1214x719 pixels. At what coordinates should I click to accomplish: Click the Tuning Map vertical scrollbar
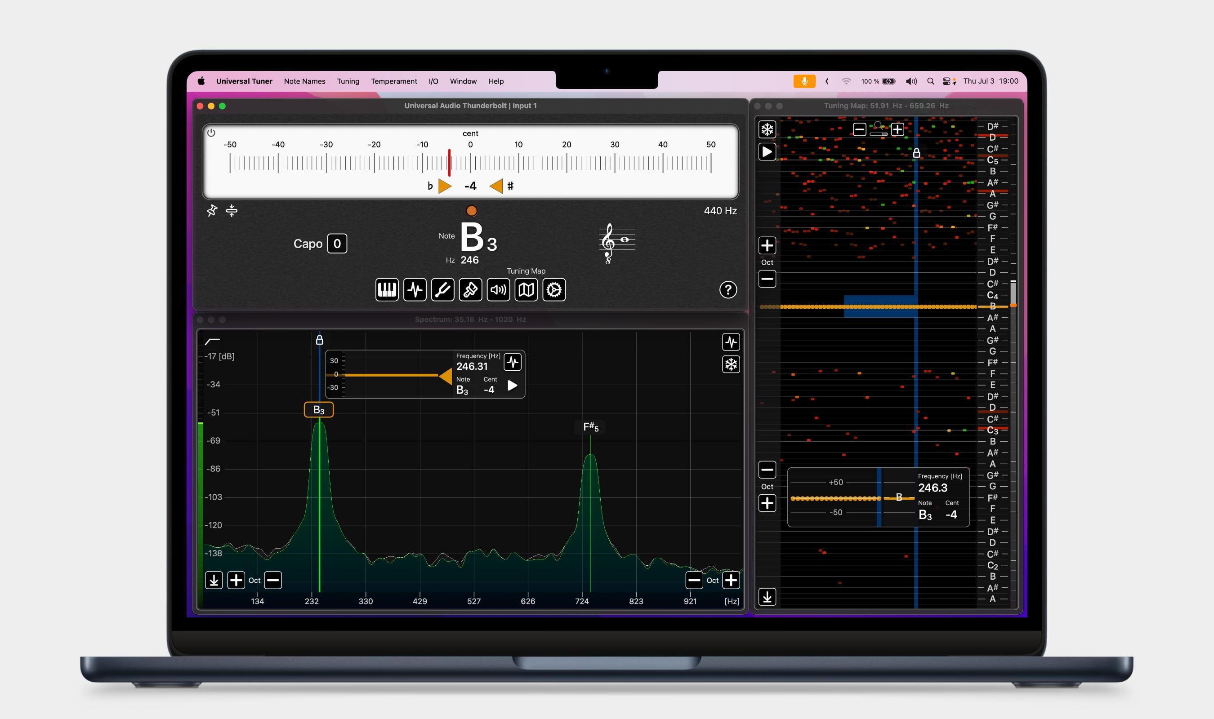(x=1013, y=293)
